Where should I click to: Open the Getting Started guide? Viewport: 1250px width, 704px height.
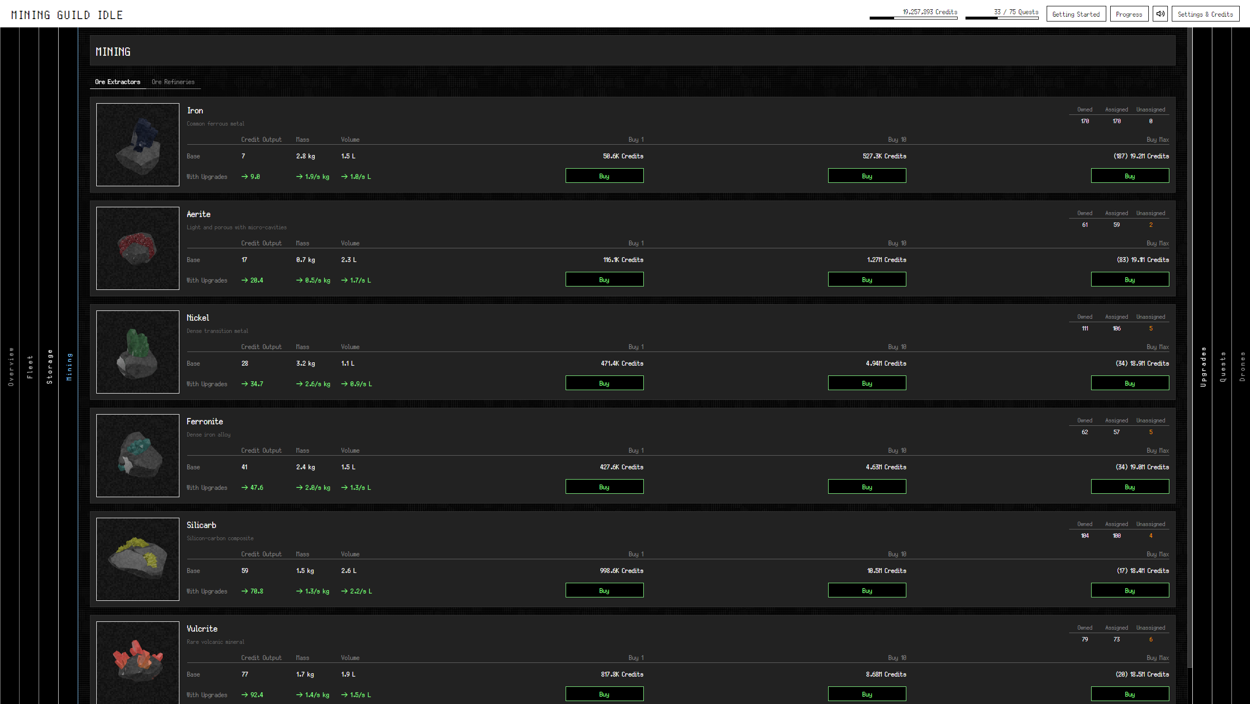[x=1076, y=14]
